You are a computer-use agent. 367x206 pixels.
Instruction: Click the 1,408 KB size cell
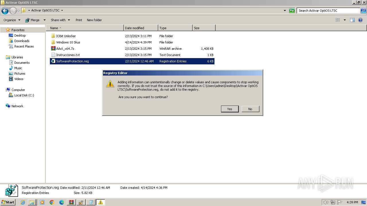tap(207, 49)
